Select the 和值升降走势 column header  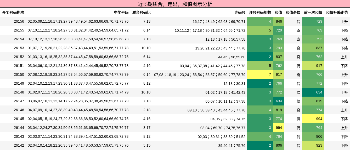pos(337,12)
